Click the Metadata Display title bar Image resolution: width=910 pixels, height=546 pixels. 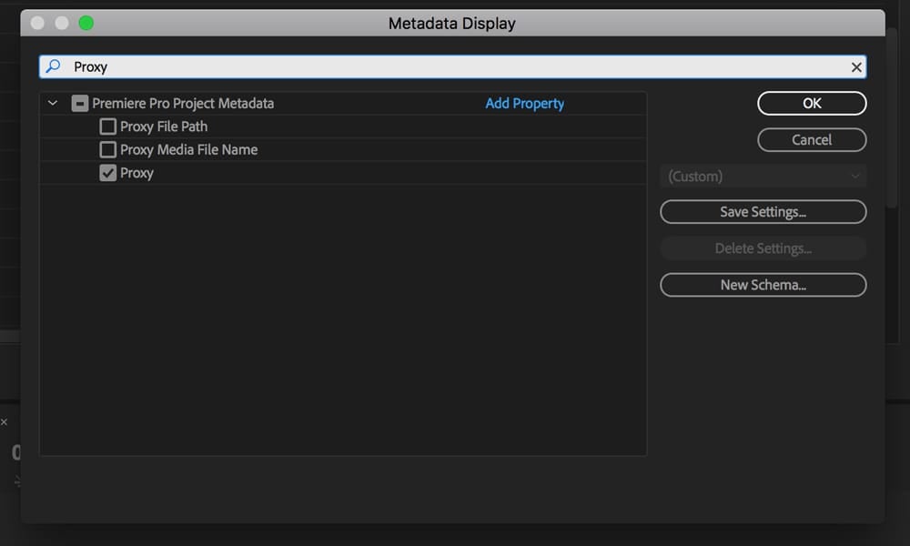[452, 22]
